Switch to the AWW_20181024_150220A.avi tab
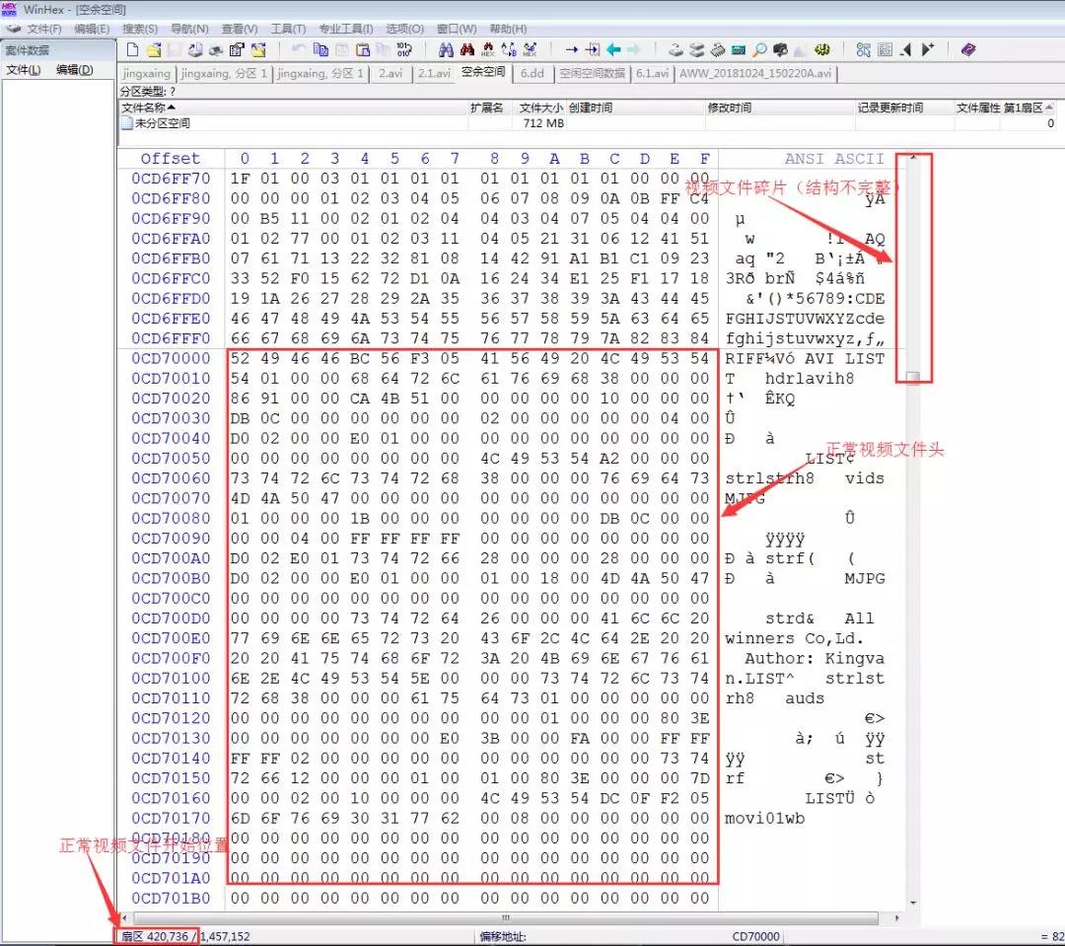The width and height of the screenshot is (1065, 946). 755,73
